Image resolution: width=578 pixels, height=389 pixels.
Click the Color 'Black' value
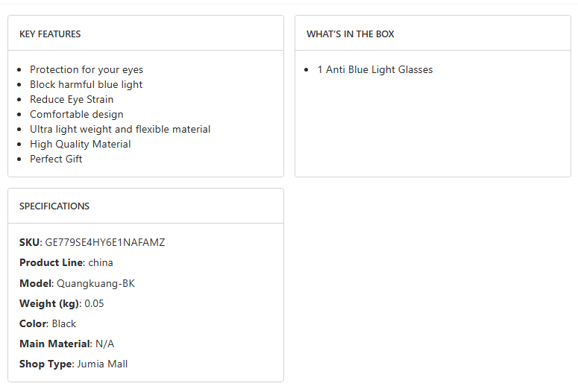[x=64, y=323]
